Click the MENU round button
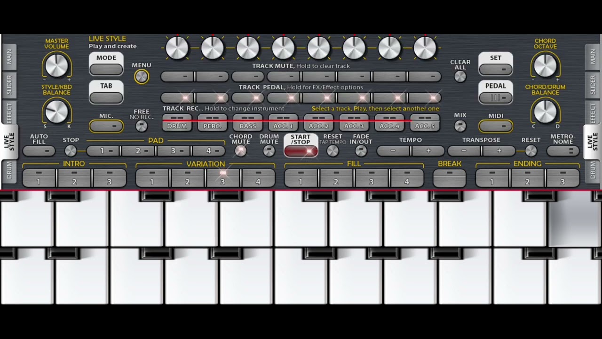 point(141,77)
